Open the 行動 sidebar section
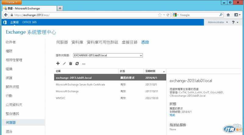Screen dimensions: 244x135 (x=9, y=96)
